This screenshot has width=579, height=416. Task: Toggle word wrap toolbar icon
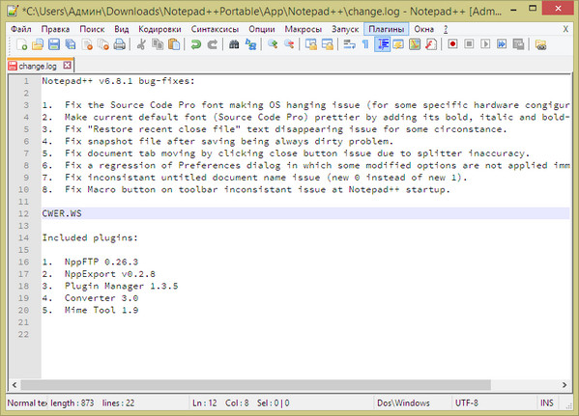tap(349, 44)
